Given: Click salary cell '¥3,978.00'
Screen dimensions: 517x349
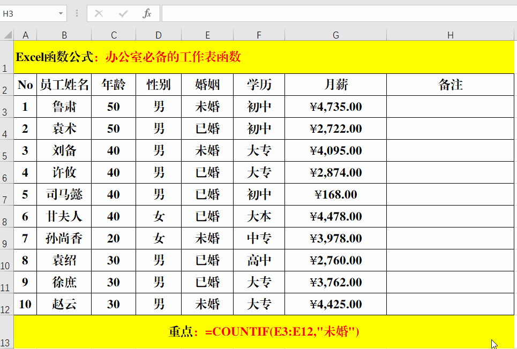Looking at the screenshot, I should pos(336,238).
